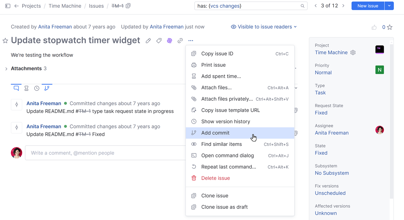
Task: Star the issue next to its title
Action: coord(5,41)
